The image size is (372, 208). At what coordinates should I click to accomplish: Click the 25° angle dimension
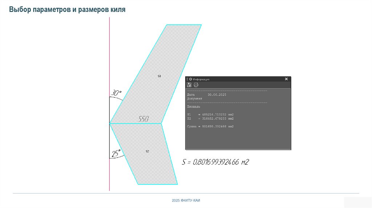click(x=116, y=153)
